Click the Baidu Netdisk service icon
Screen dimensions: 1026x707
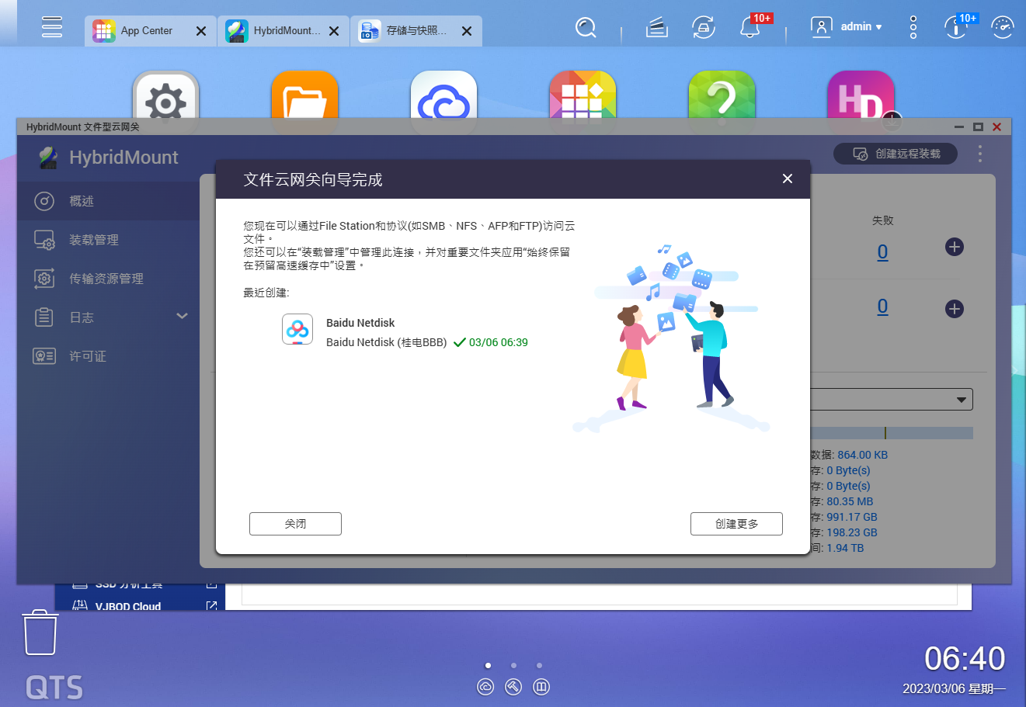(x=297, y=329)
